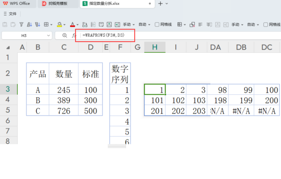Click the greyed left-arrow box icon

226,25
